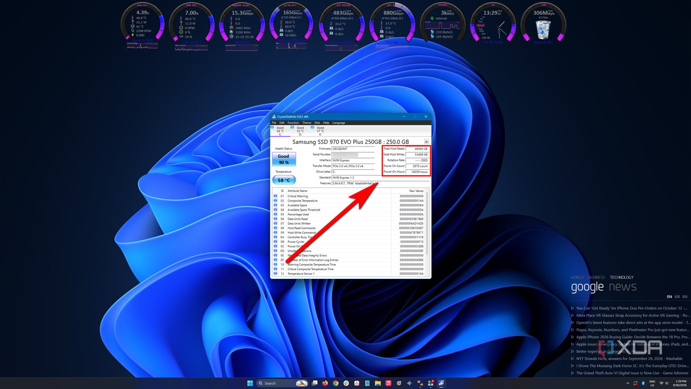Expand the system tray hidden icons chevron
This screenshot has height=389, width=691.
coord(627,383)
